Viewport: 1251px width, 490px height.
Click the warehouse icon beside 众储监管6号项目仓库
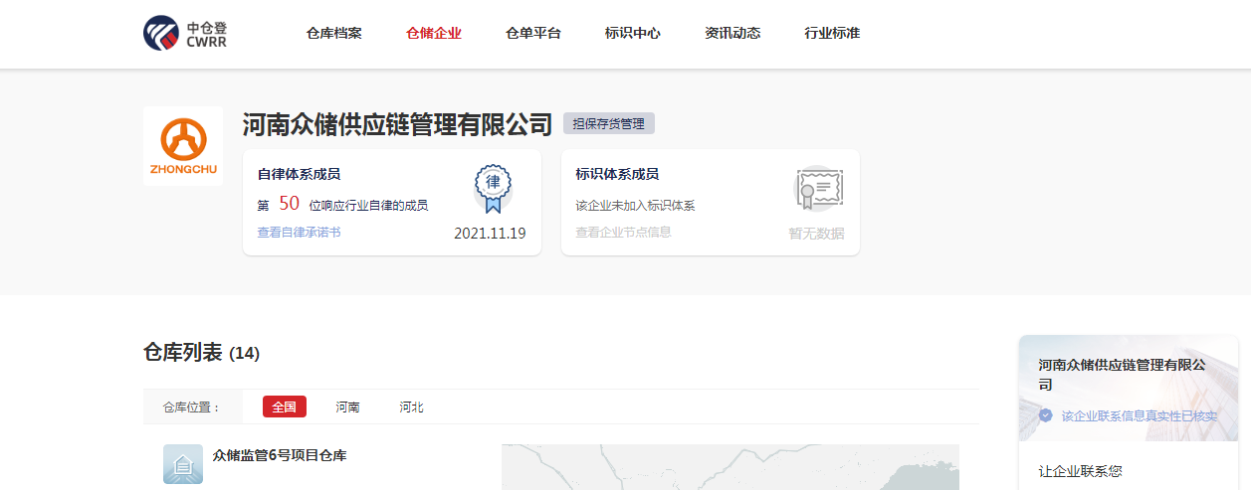pos(183,464)
